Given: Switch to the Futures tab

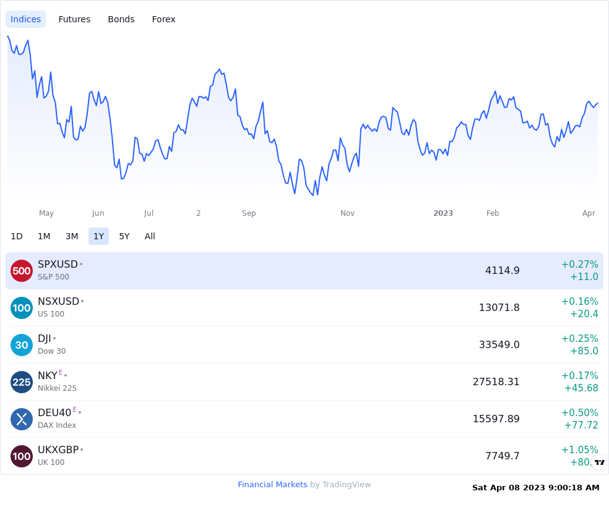Looking at the screenshot, I should pos(74,19).
